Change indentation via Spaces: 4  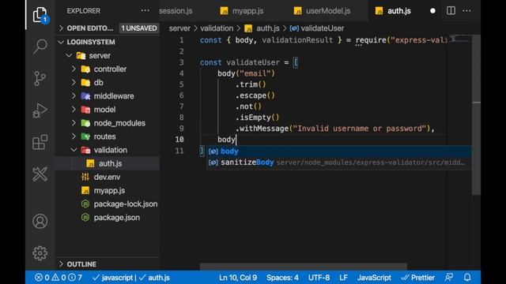click(x=282, y=277)
